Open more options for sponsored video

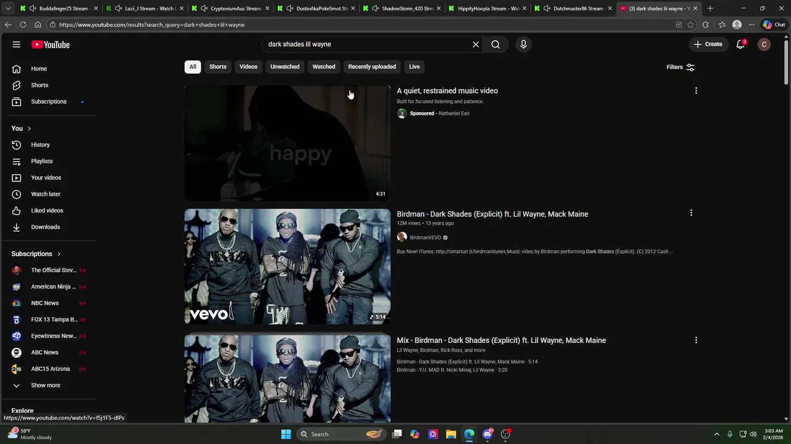[x=696, y=91]
